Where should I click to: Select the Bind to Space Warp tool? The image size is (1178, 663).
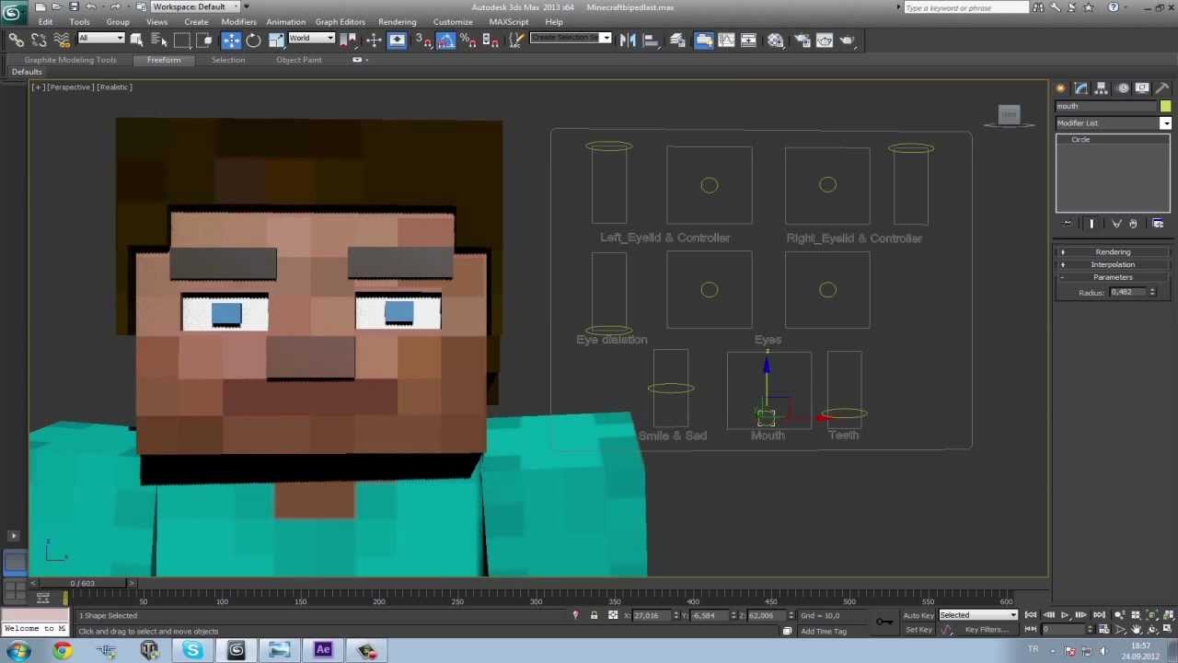(x=62, y=40)
